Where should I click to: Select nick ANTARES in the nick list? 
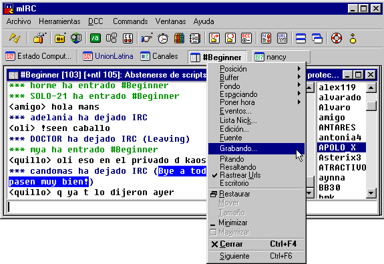(341, 128)
